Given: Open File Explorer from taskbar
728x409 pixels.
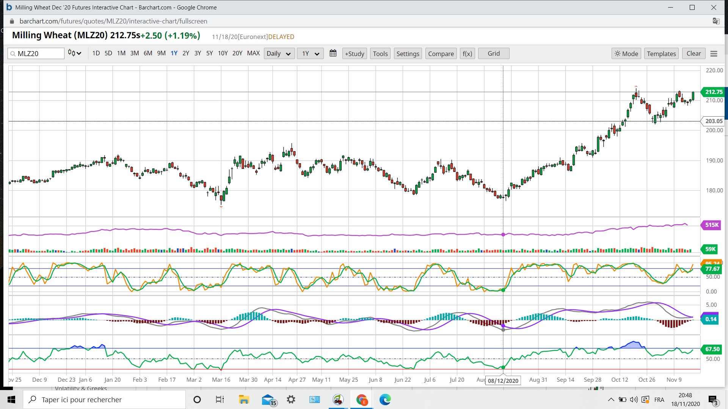Looking at the screenshot, I should [x=243, y=400].
